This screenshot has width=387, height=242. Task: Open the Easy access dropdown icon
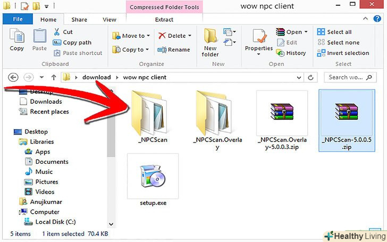[x=229, y=42]
